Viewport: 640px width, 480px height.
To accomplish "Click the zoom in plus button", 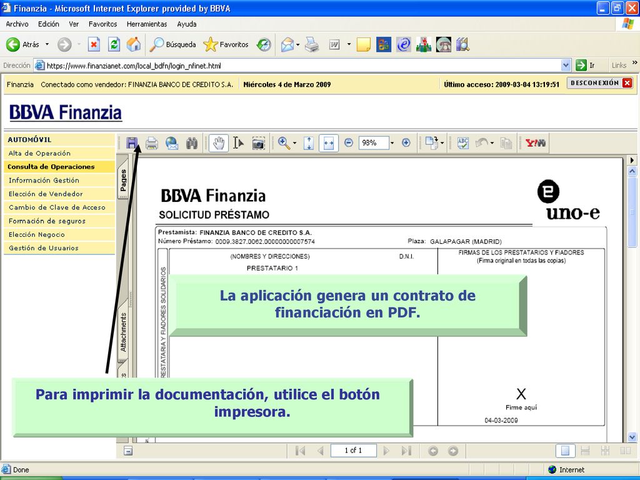I will point(406,142).
